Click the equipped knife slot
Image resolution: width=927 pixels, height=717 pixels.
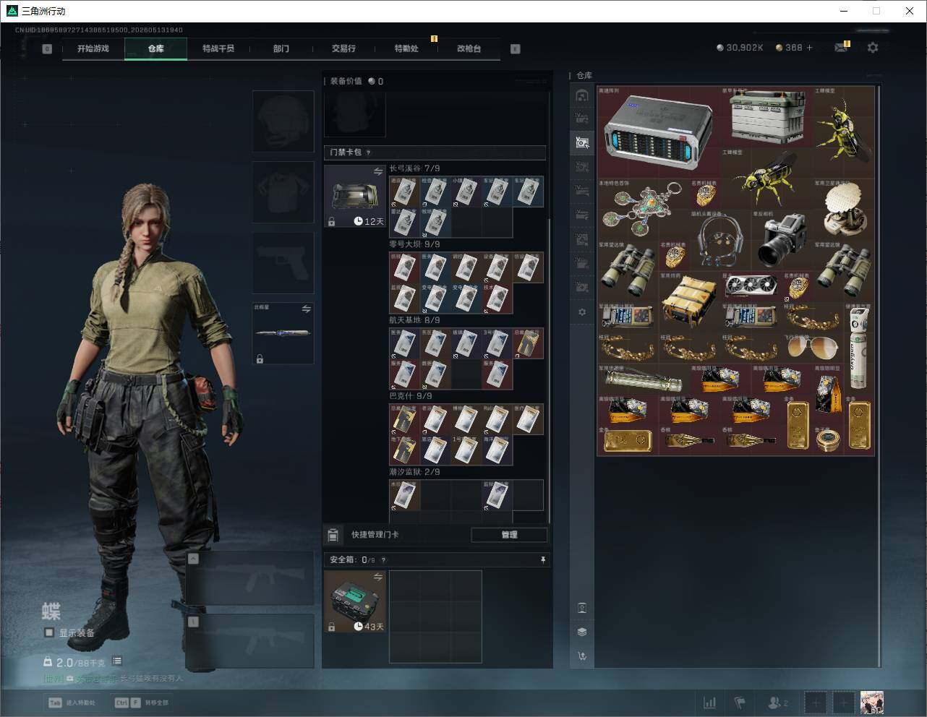(283, 333)
